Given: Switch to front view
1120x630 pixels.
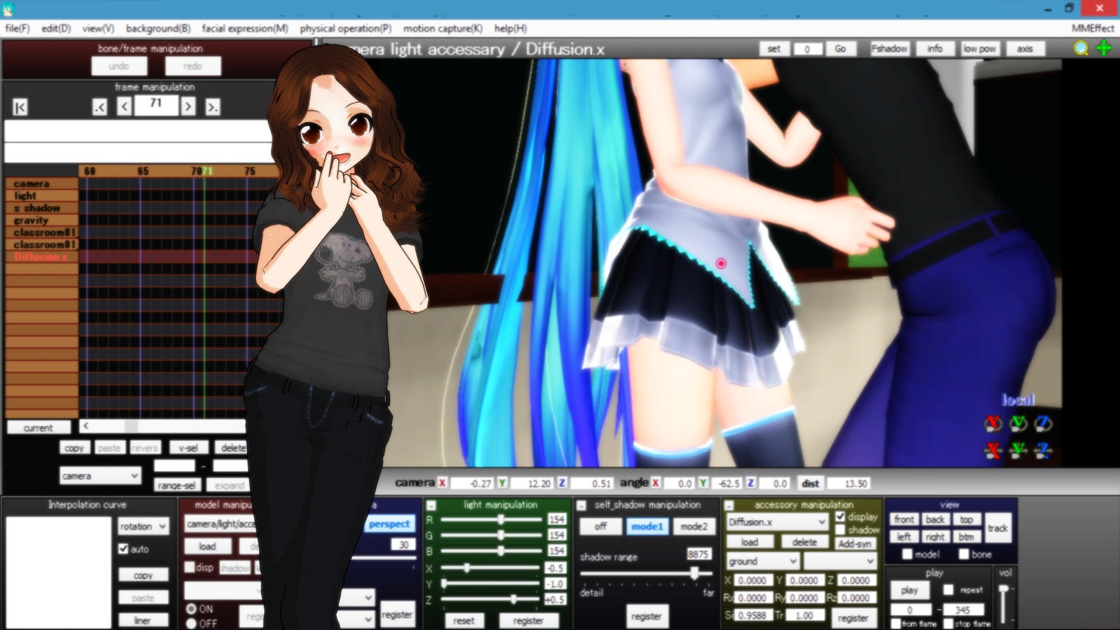Looking at the screenshot, I should tap(904, 519).
